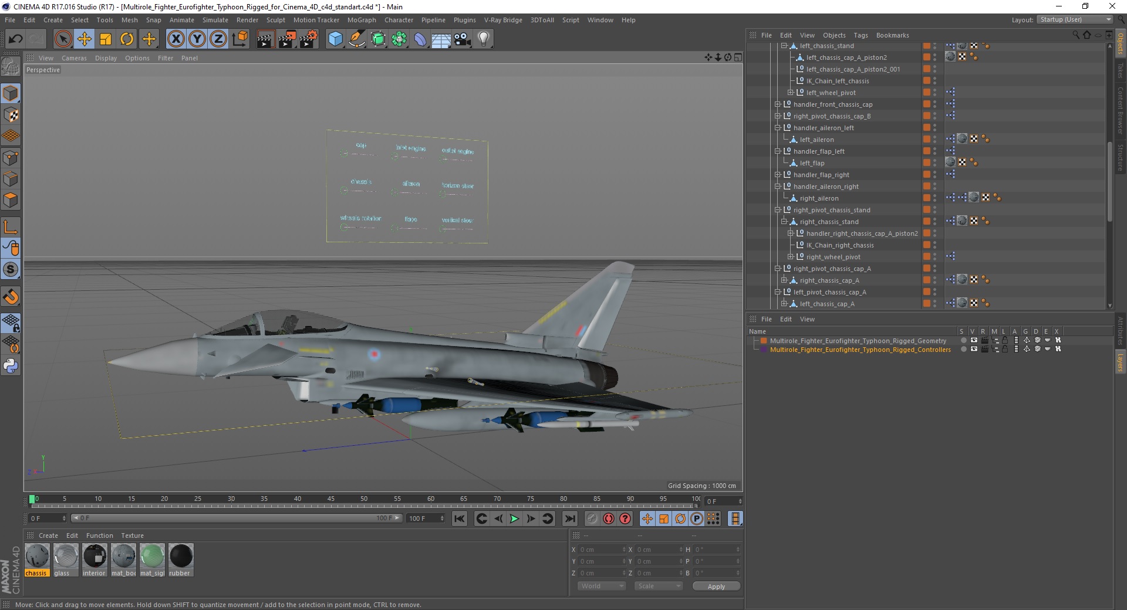Open the World coordinate dropdown
Image resolution: width=1127 pixels, height=610 pixels.
point(602,586)
